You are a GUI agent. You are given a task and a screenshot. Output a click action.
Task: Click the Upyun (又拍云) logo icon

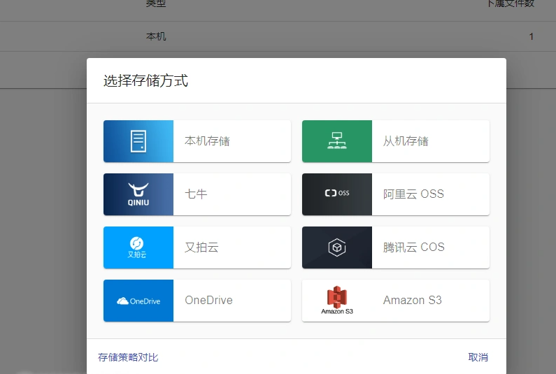pyautogui.click(x=138, y=247)
